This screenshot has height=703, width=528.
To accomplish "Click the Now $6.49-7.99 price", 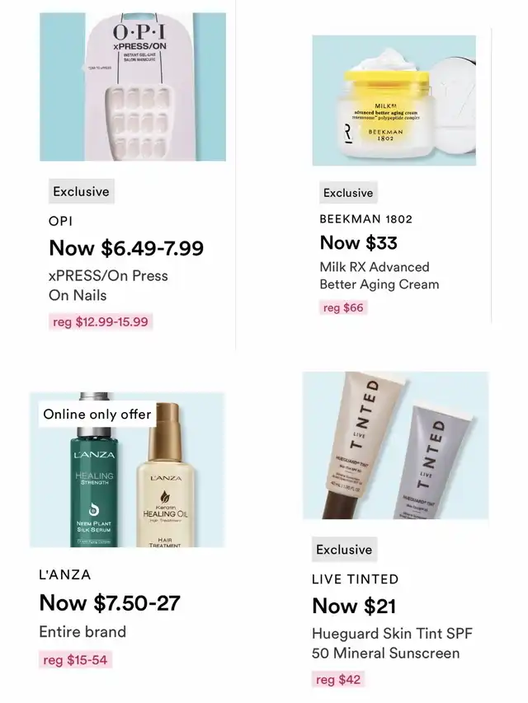I will tap(126, 248).
